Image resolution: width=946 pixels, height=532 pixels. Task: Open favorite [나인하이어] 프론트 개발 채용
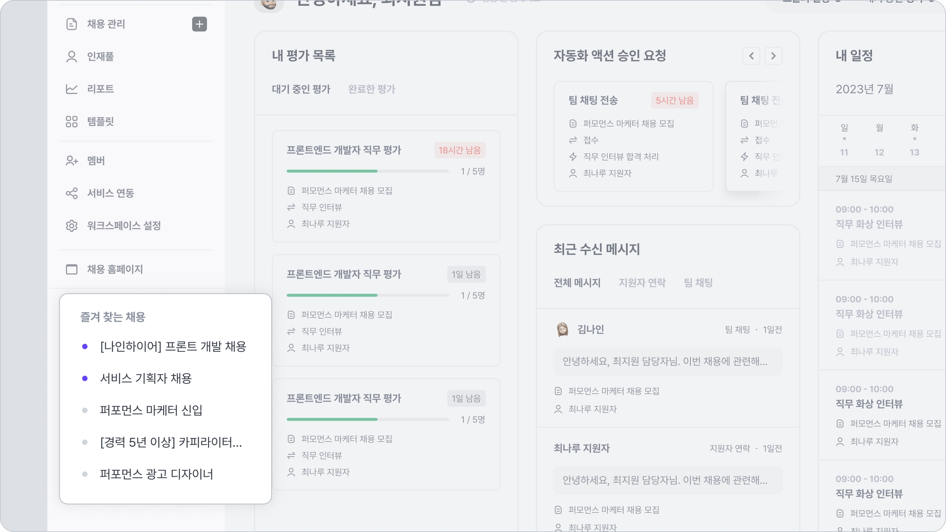pyautogui.click(x=173, y=347)
